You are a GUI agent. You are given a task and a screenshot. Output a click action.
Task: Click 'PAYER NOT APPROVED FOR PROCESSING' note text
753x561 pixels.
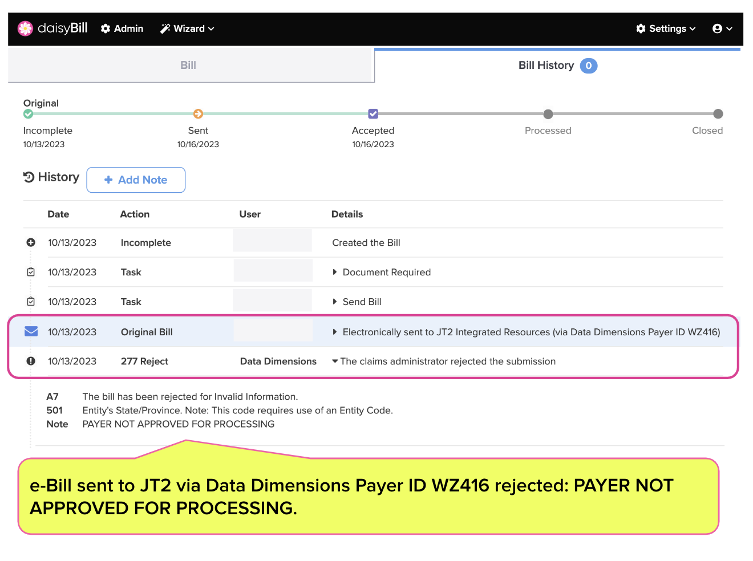tap(179, 424)
